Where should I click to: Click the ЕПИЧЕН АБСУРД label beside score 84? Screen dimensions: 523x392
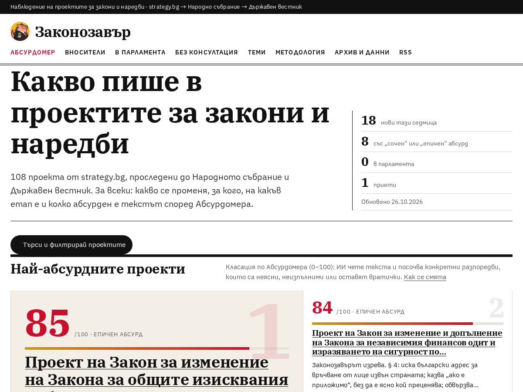(380, 312)
